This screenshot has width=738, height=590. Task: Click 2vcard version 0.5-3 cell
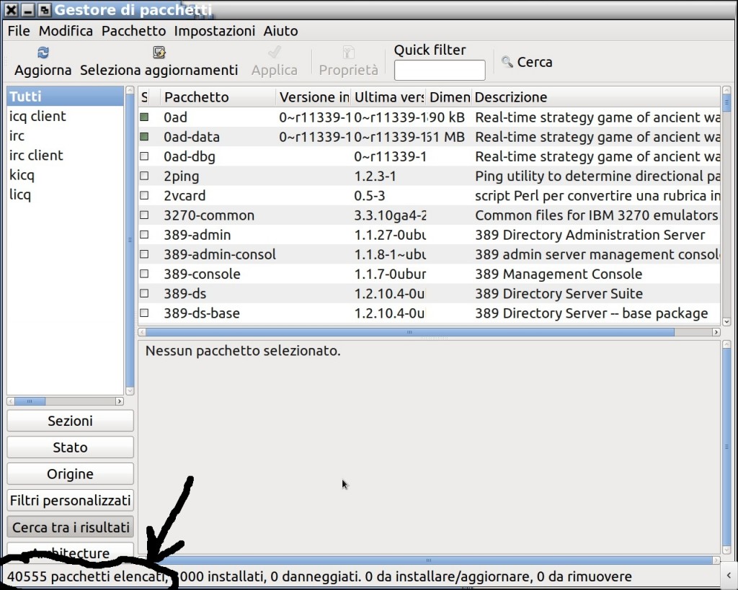pyautogui.click(x=370, y=196)
